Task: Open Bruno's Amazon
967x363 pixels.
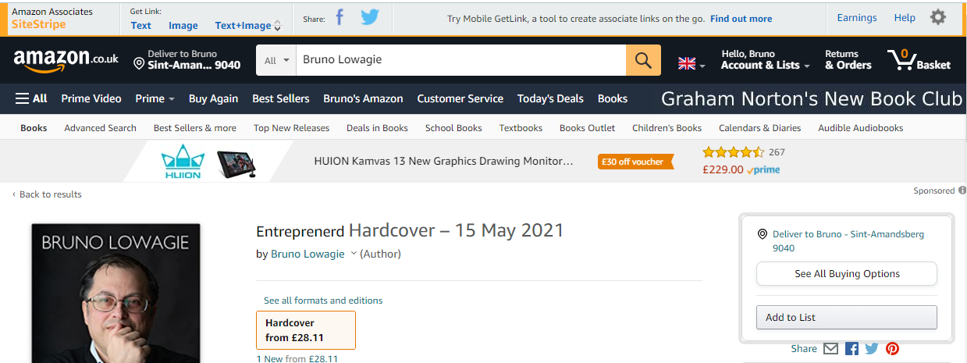Action: 363,98
